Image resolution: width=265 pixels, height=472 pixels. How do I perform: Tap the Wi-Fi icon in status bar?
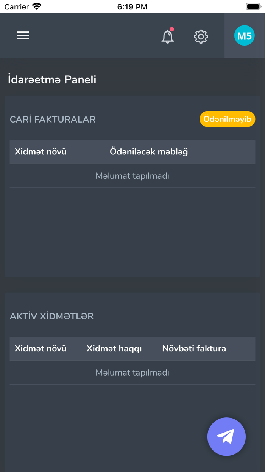click(36, 6)
